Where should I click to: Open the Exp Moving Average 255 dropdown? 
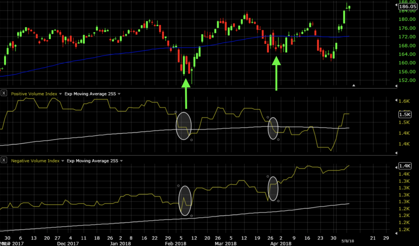pos(118,93)
